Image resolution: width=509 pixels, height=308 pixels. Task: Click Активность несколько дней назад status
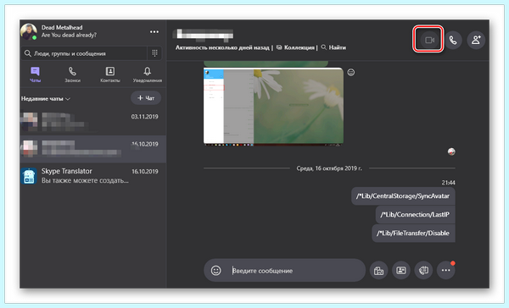(222, 47)
